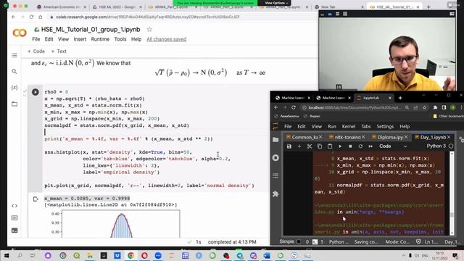The width and height of the screenshot is (464, 261).
Task: Open Colab File menu
Action: [36, 39]
